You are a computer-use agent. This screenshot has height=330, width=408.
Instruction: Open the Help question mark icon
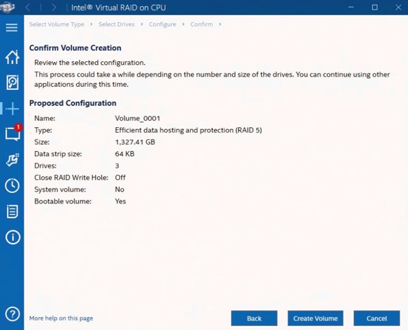13,314
